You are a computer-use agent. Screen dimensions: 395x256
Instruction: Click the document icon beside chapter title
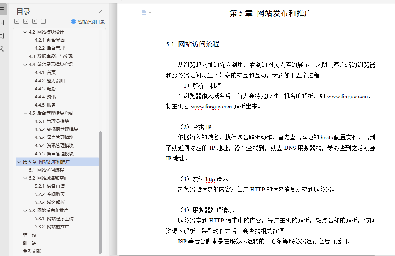[144, 13]
